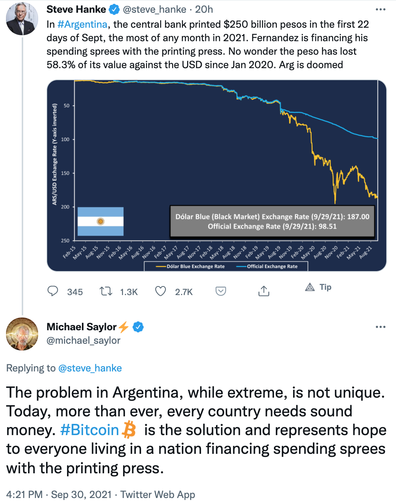The height and width of the screenshot is (501, 396).
Task: Click the share icon under Hanke's tweet
Action: click(264, 291)
